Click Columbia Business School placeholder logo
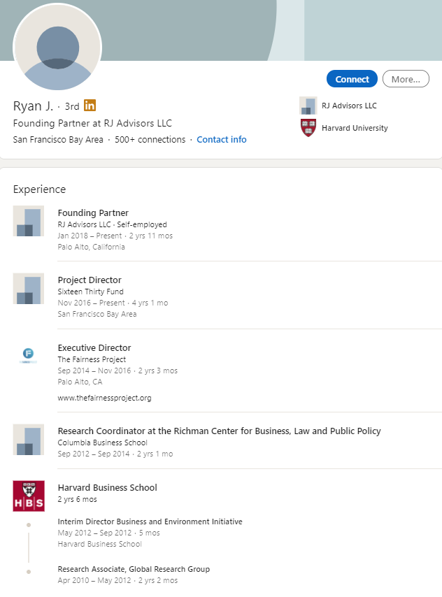 click(x=28, y=440)
